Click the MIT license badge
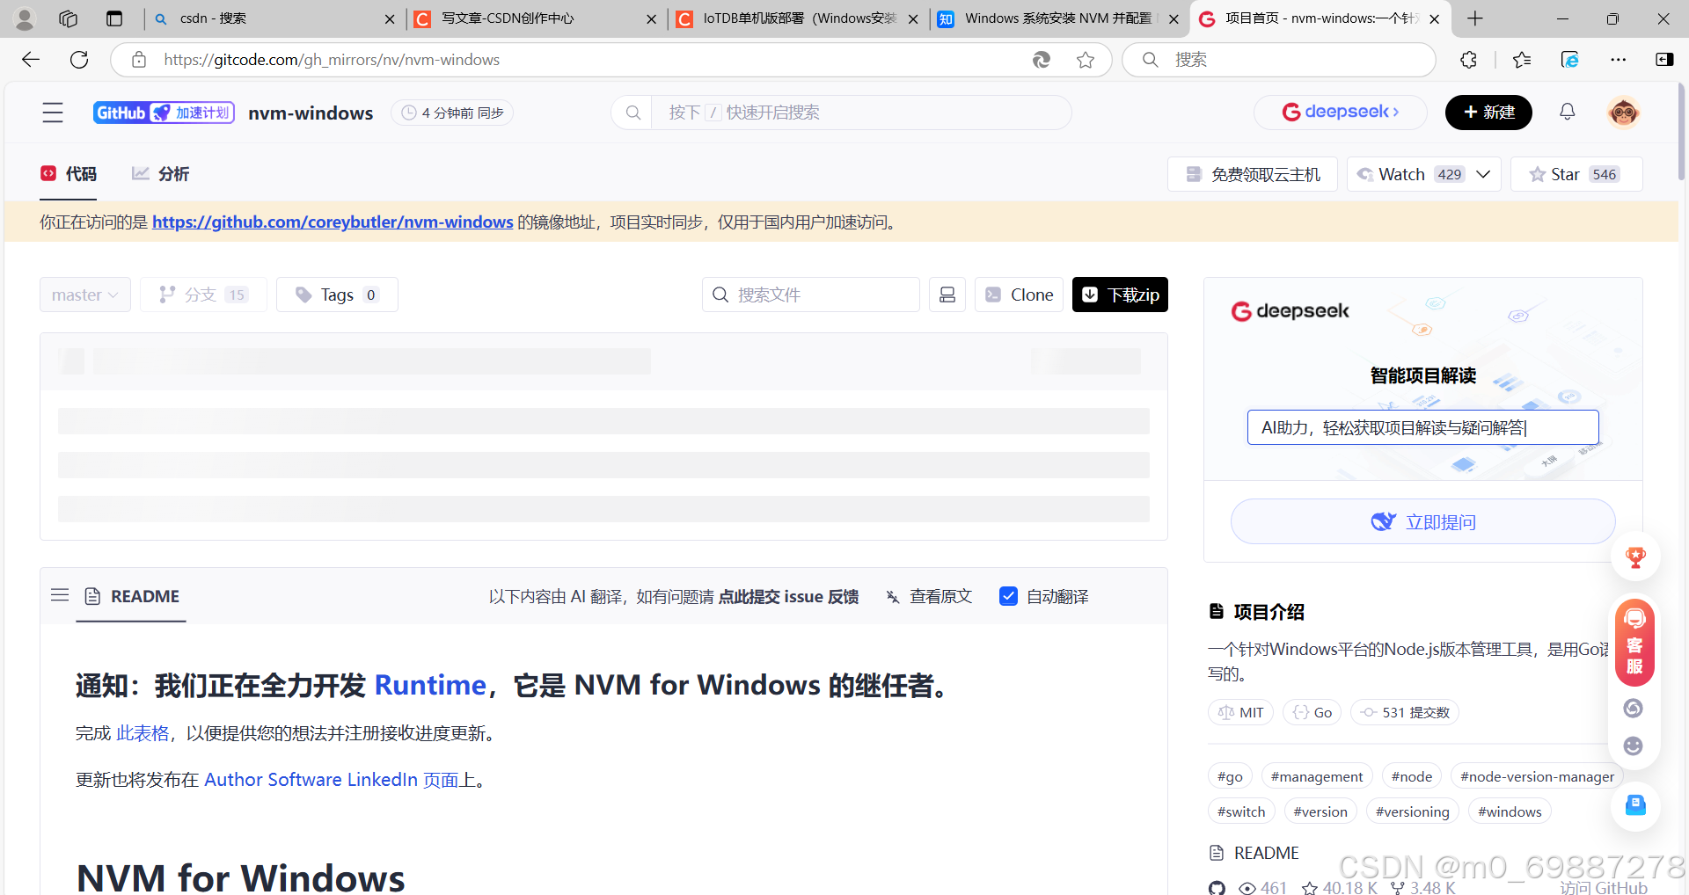The height and width of the screenshot is (895, 1689). [1240, 712]
